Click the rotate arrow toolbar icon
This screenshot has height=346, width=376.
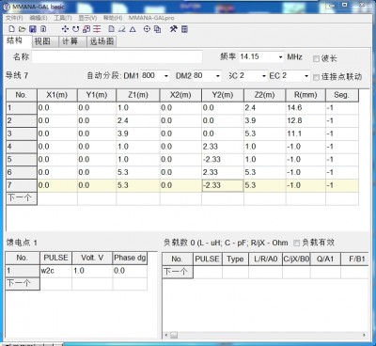pos(75,29)
